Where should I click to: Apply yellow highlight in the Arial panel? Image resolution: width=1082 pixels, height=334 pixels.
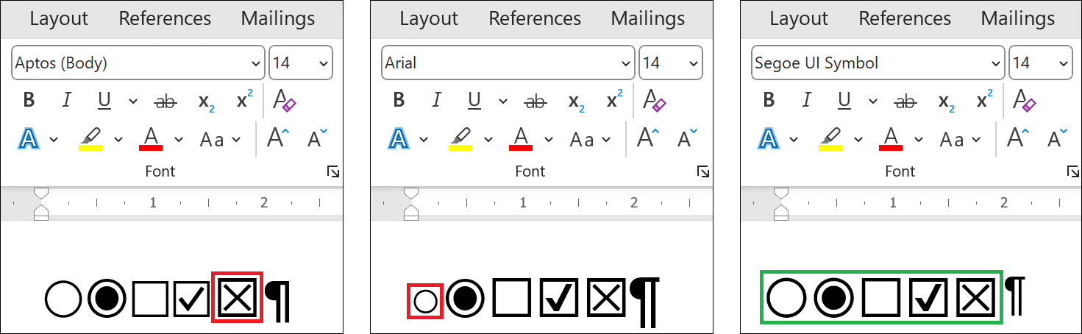pyautogui.click(x=460, y=139)
